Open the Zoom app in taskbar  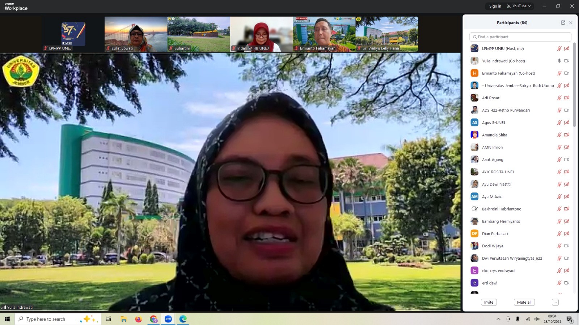[x=168, y=319]
